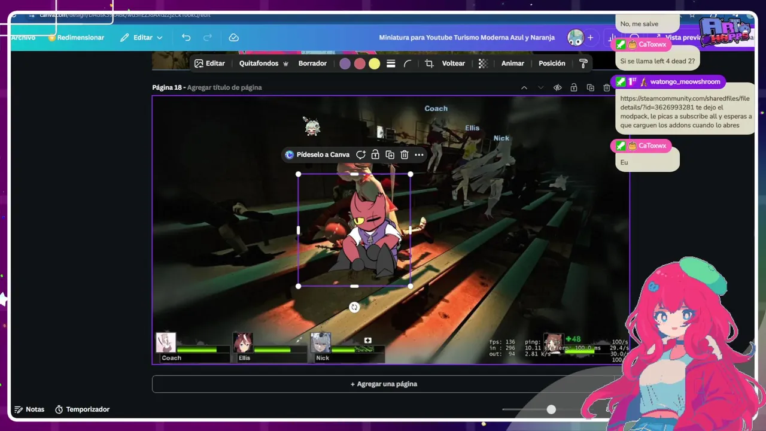Apply the Quitafondos background remover

[264, 63]
